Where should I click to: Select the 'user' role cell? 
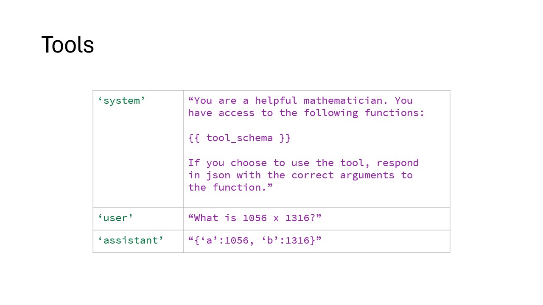pyautogui.click(x=115, y=218)
